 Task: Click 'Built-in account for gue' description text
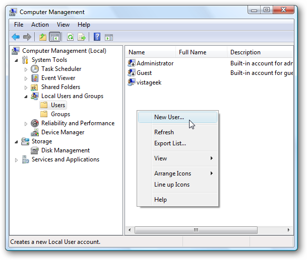(262, 73)
